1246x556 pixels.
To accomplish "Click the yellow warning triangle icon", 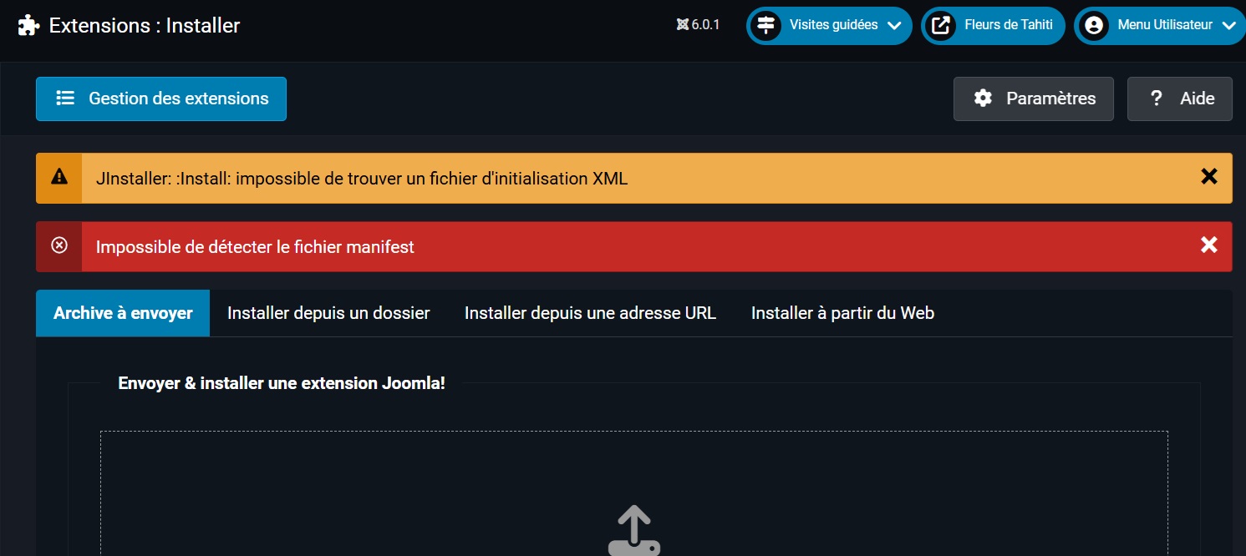I will (x=59, y=177).
